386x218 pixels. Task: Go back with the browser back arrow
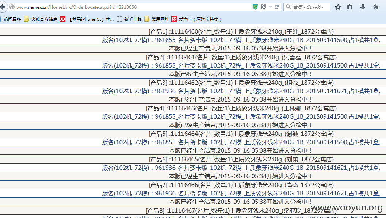tap(3, 7)
